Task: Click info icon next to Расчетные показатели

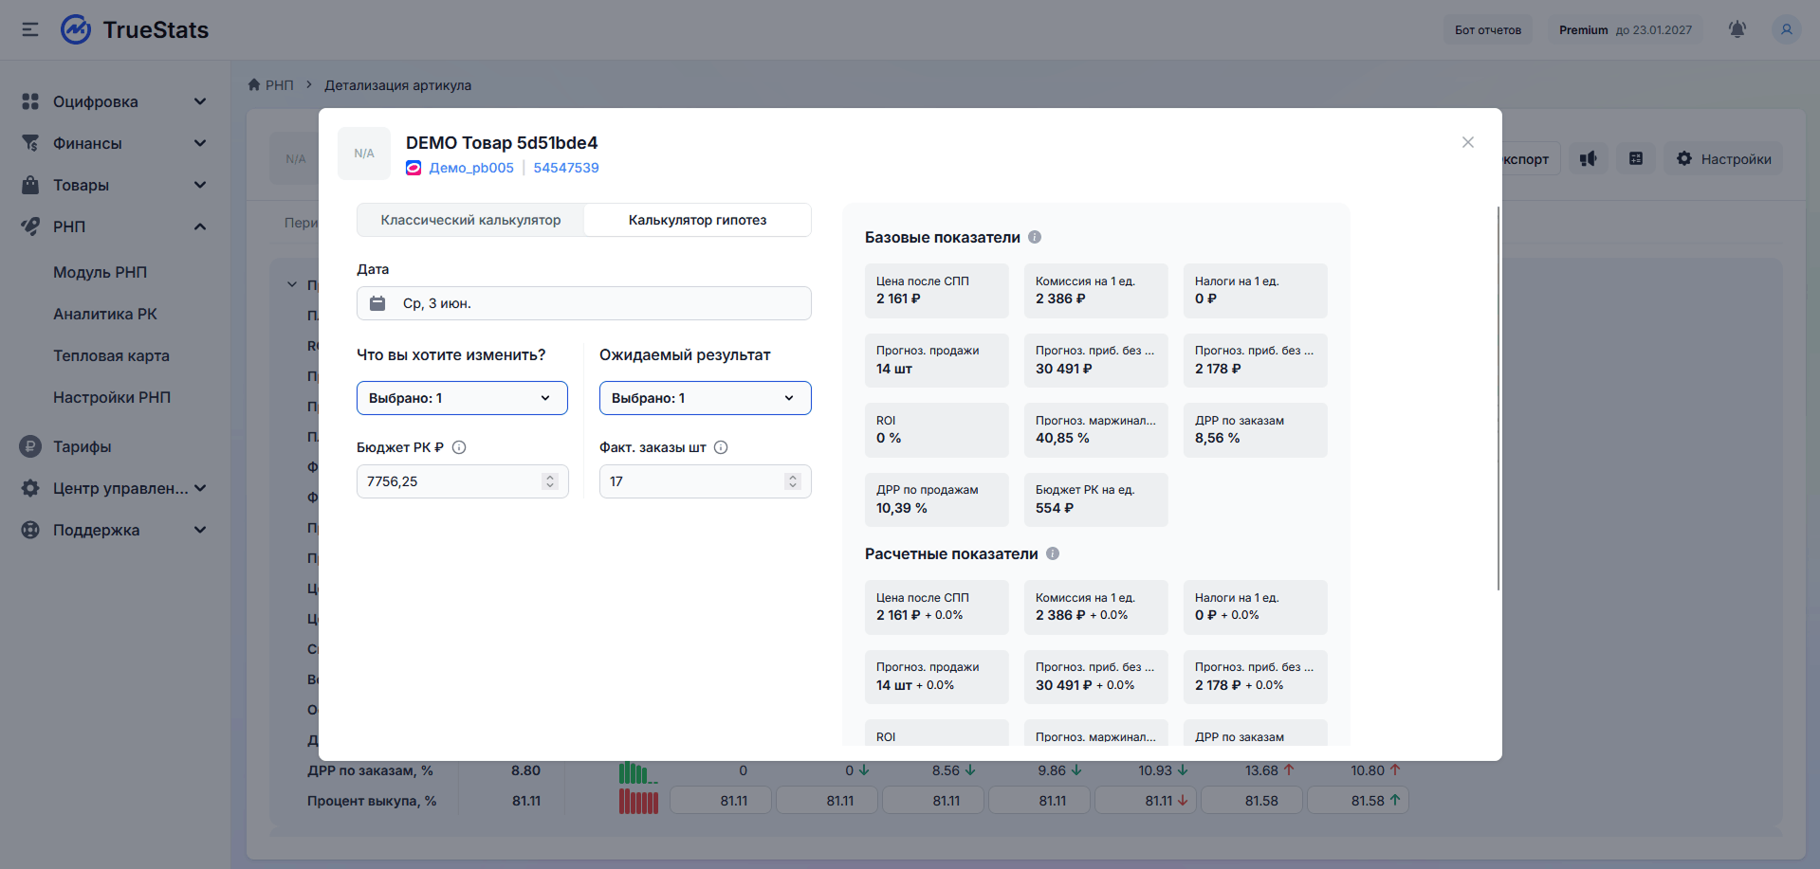Action: (1053, 553)
